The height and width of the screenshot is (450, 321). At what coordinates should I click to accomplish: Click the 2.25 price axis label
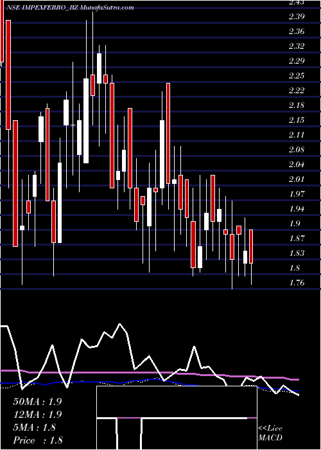coord(296,76)
